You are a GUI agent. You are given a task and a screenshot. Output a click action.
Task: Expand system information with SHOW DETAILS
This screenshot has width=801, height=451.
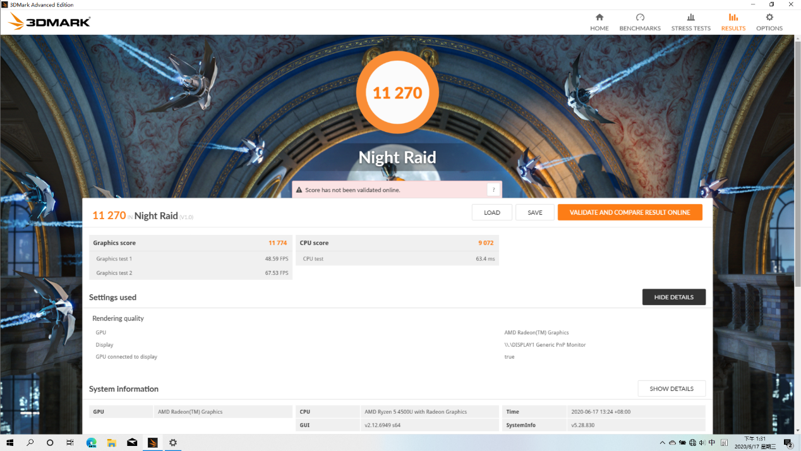672,388
